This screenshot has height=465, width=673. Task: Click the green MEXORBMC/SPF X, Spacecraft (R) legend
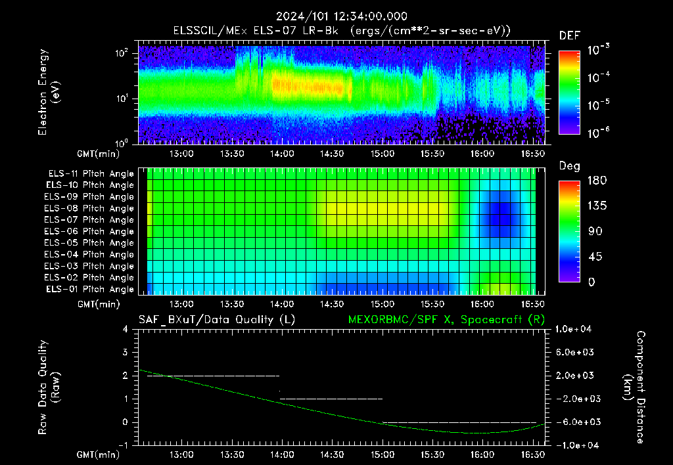[x=446, y=320]
